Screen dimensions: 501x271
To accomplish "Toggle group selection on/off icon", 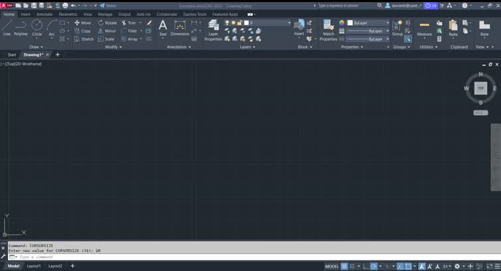I will point(408,39).
